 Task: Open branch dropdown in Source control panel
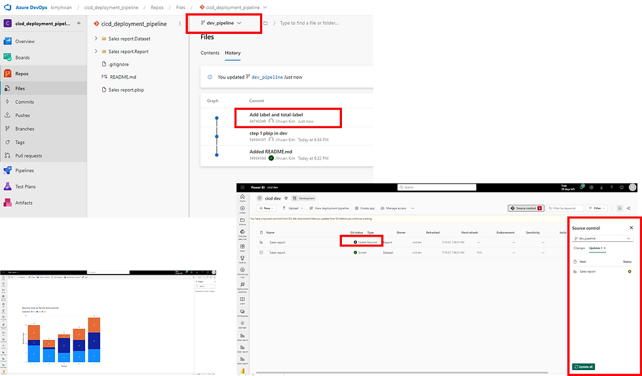pos(602,238)
